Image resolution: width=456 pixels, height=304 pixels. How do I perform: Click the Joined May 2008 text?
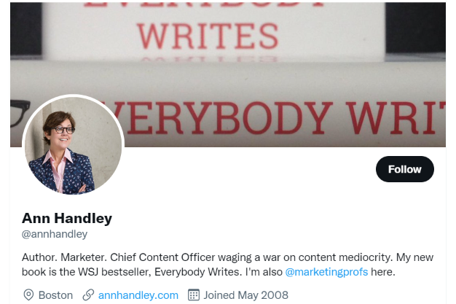(x=245, y=295)
